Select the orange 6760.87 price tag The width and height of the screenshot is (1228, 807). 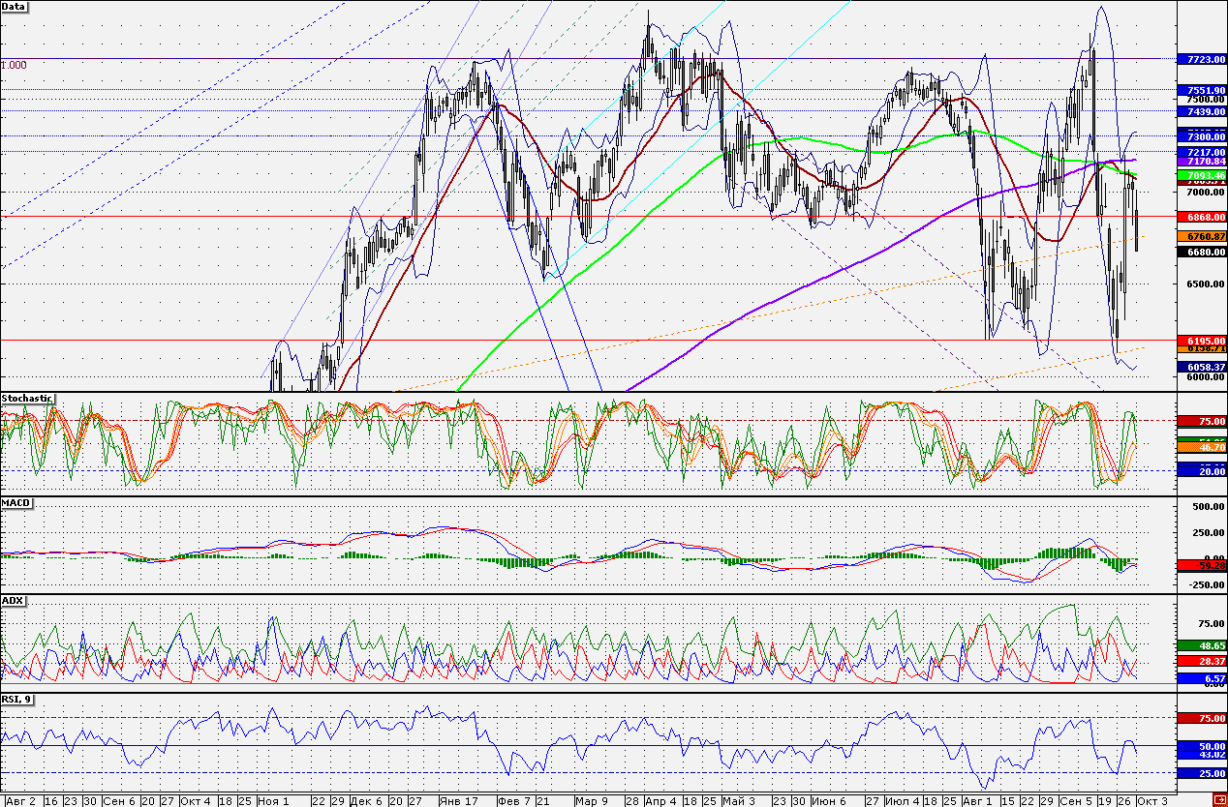(1199, 236)
